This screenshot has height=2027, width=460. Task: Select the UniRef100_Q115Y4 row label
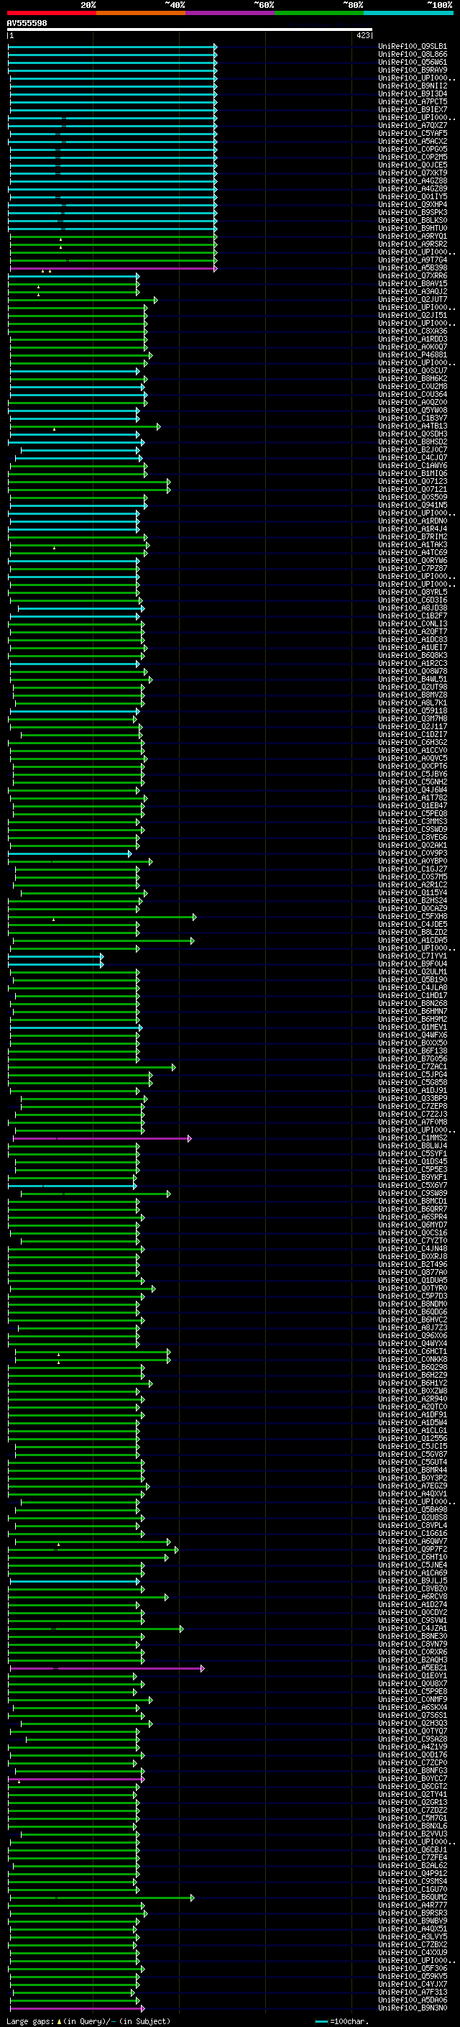click(413, 892)
